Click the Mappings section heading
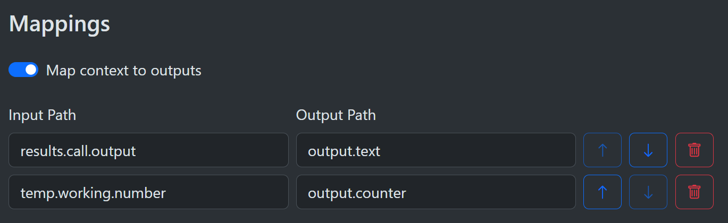 point(60,24)
